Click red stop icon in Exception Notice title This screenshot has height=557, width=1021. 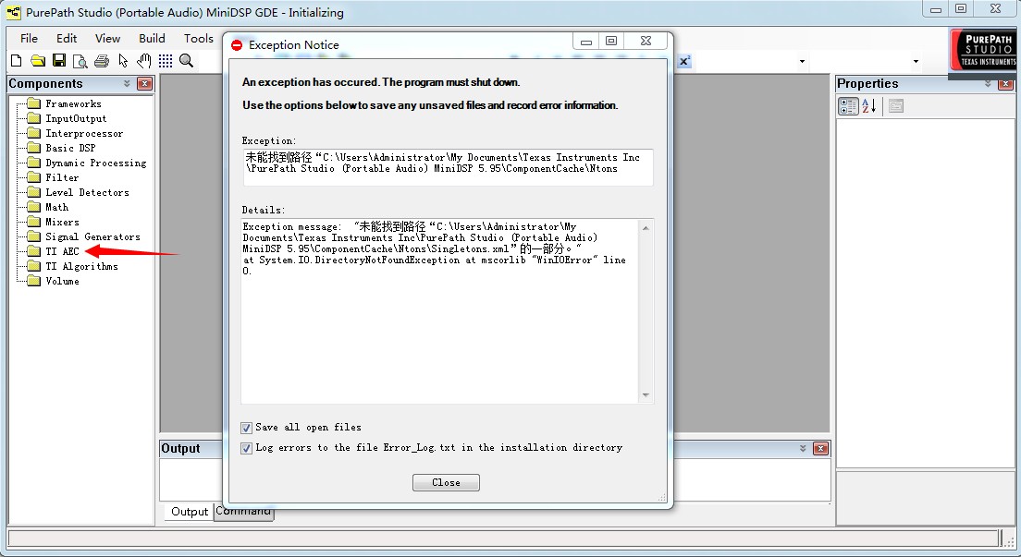click(x=237, y=45)
